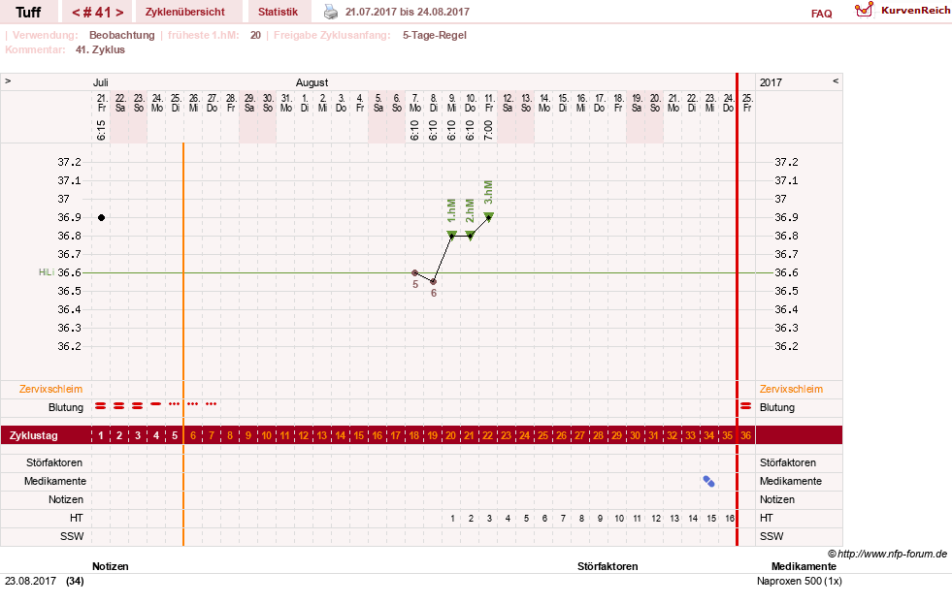
Task: Click the 2017 year label
Action: click(x=771, y=82)
